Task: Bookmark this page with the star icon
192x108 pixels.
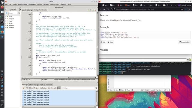Action: click(182, 9)
